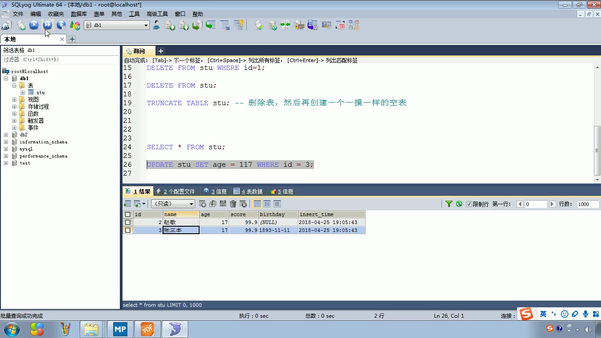Expand the db2 database node
This screenshot has height=338, width=601.
coord(6,135)
